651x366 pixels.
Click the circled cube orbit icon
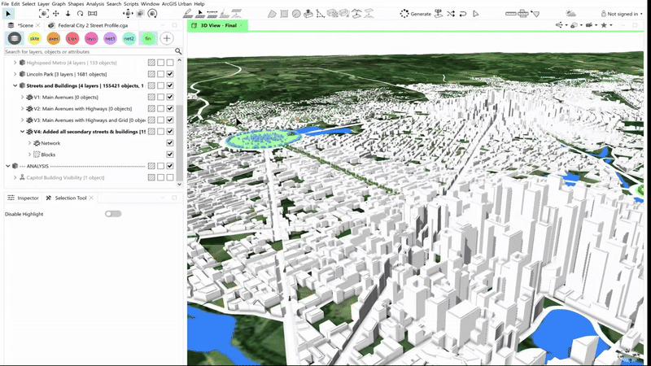coord(152,14)
